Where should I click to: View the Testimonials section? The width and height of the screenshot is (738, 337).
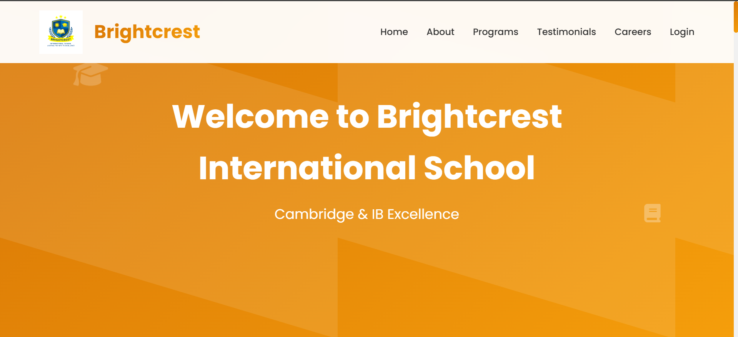[566, 32]
